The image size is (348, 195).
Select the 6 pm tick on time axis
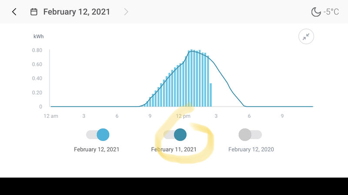(x=249, y=116)
